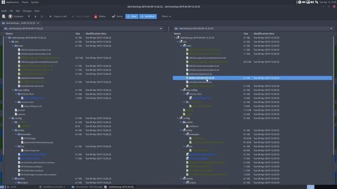
Task: Go to previous change up arrow
Action: 29,16
